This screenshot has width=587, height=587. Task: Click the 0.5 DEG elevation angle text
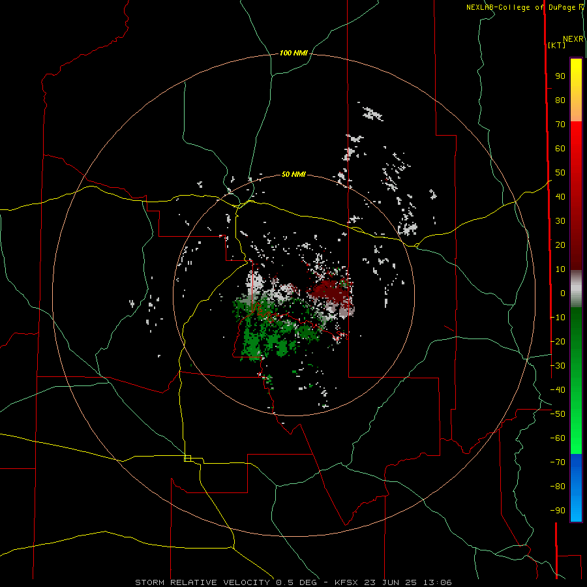[x=296, y=582]
